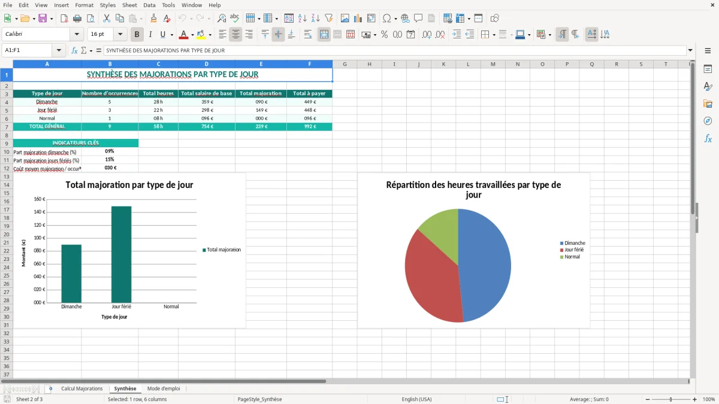Cut the selection with scissors icon

tap(106, 19)
